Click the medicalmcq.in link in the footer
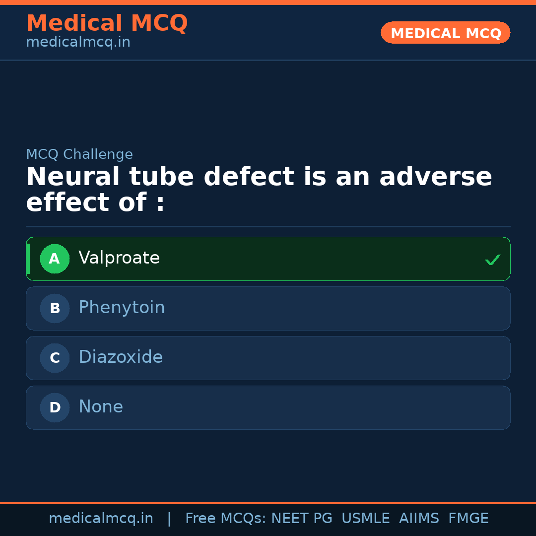The image size is (536, 536). 101,518
